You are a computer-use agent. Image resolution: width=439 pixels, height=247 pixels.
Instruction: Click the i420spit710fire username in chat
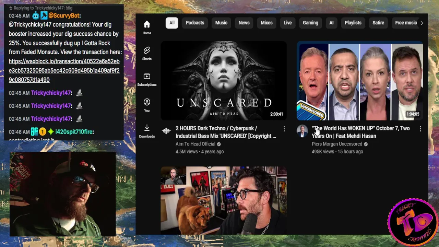74,132
